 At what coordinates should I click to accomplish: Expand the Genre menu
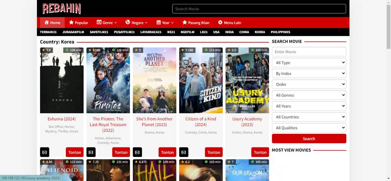[x=107, y=23]
